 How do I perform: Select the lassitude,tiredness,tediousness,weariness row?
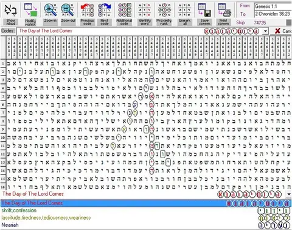point(146,218)
